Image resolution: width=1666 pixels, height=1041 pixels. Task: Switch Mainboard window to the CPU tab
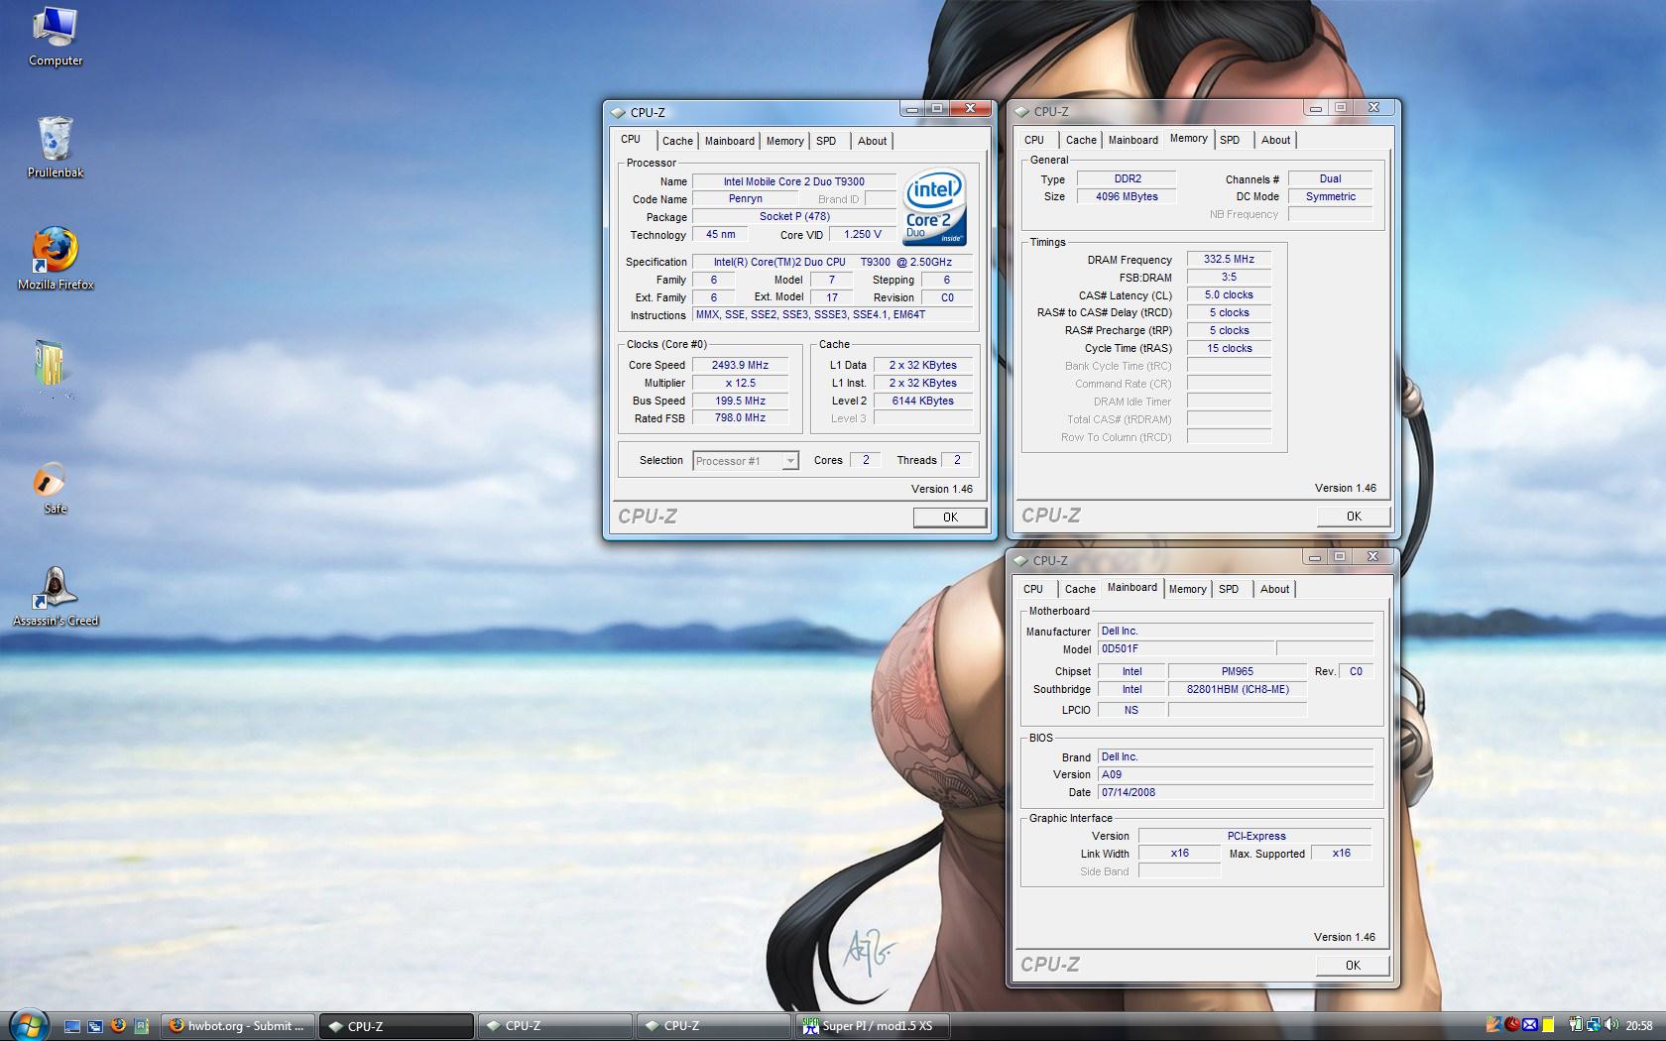[1033, 589]
